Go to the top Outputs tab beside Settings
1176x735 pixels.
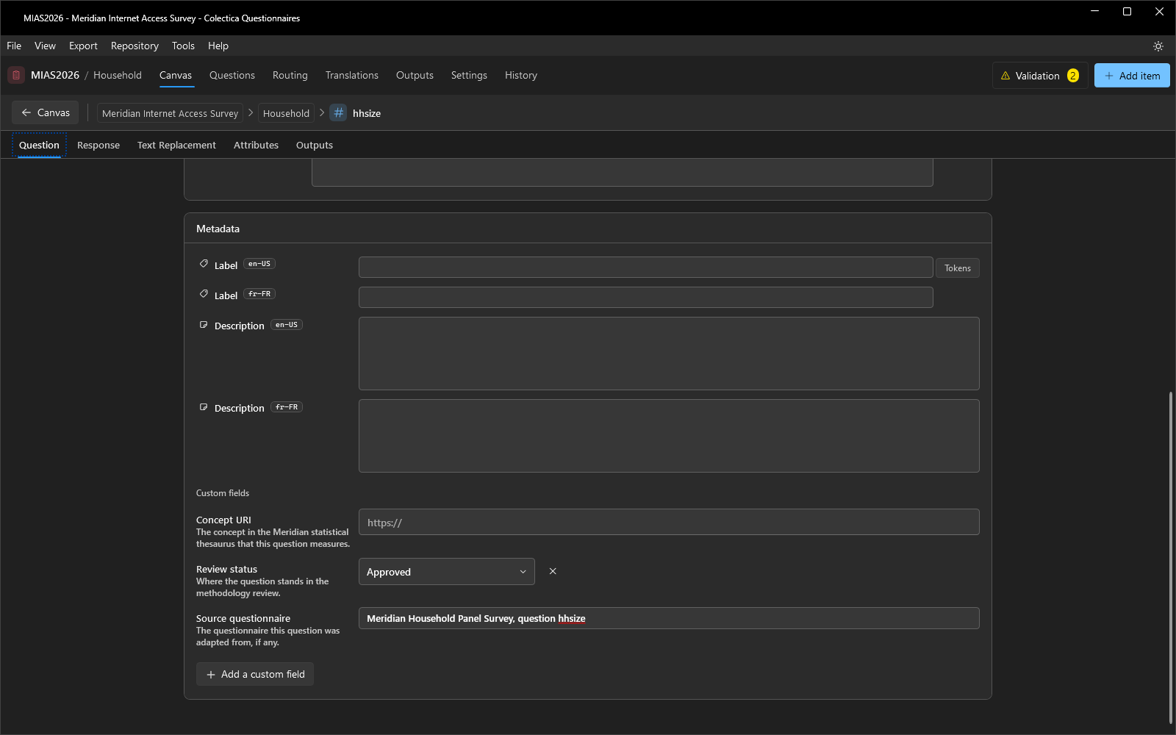[x=415, y=75]
